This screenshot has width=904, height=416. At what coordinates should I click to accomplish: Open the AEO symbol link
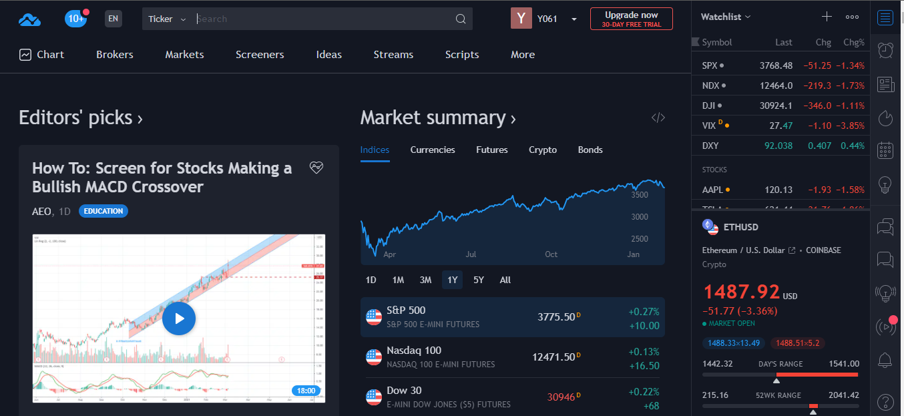click(x=41, y=211)
